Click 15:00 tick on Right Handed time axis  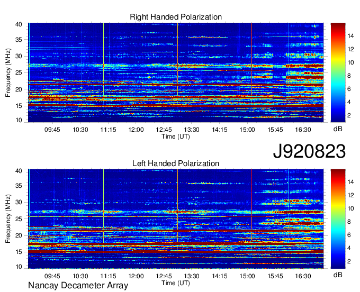click(247, 130)
